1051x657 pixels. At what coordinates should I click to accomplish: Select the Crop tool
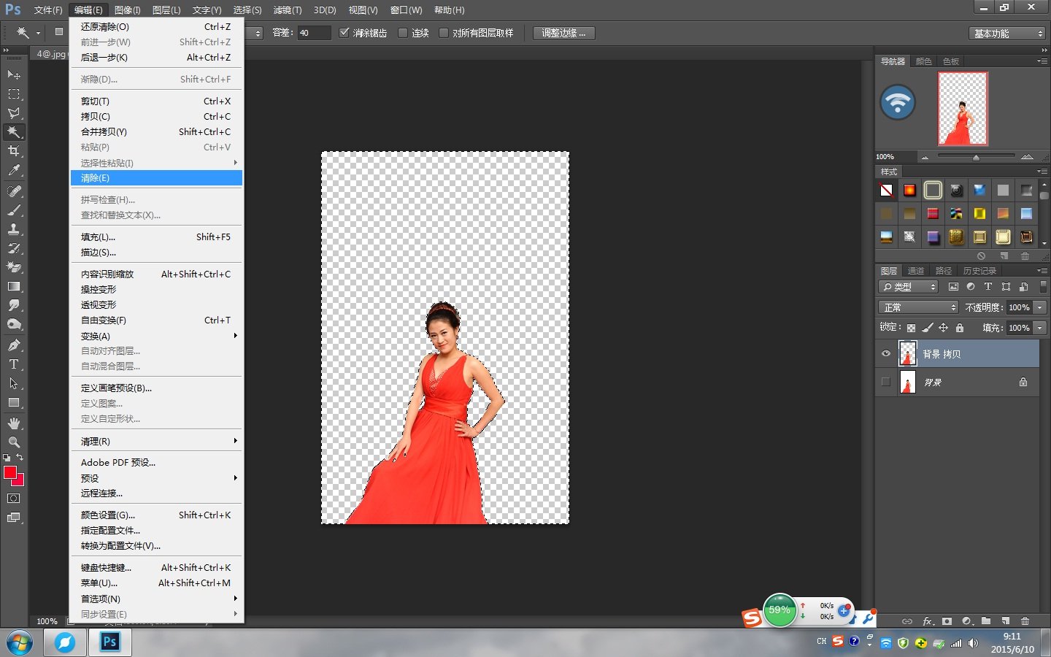pos(14,151)
